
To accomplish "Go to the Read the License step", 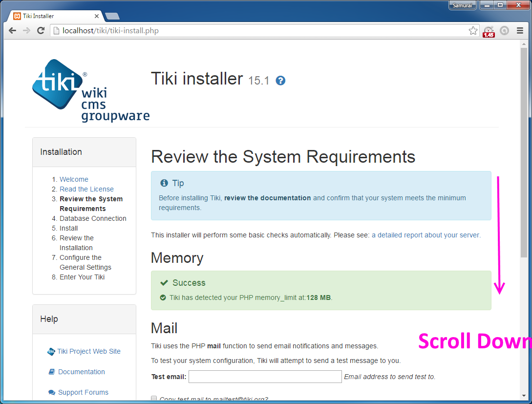I will point(86,189).
